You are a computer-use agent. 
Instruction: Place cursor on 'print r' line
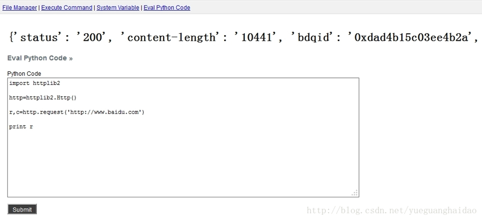tap(21, 127)
